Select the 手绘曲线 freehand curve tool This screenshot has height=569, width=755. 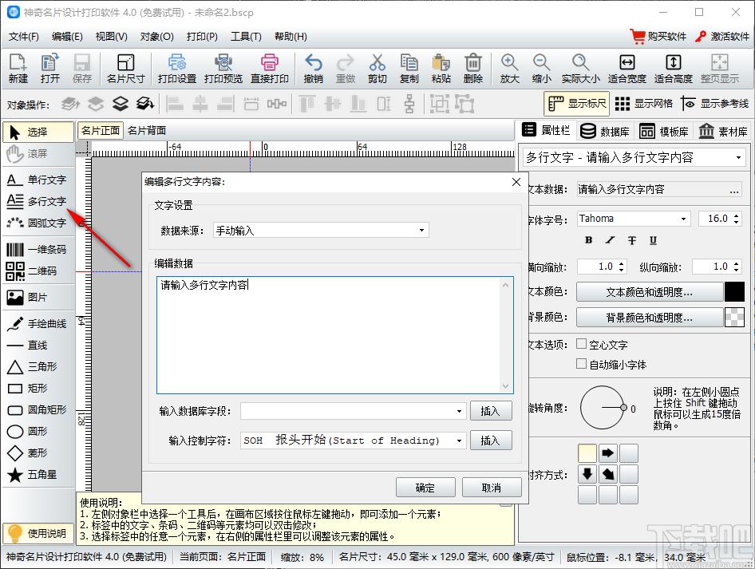pyautogui.click(x=38, y=324)
